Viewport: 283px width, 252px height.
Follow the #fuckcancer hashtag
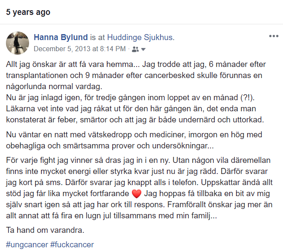tap(72, 245)
